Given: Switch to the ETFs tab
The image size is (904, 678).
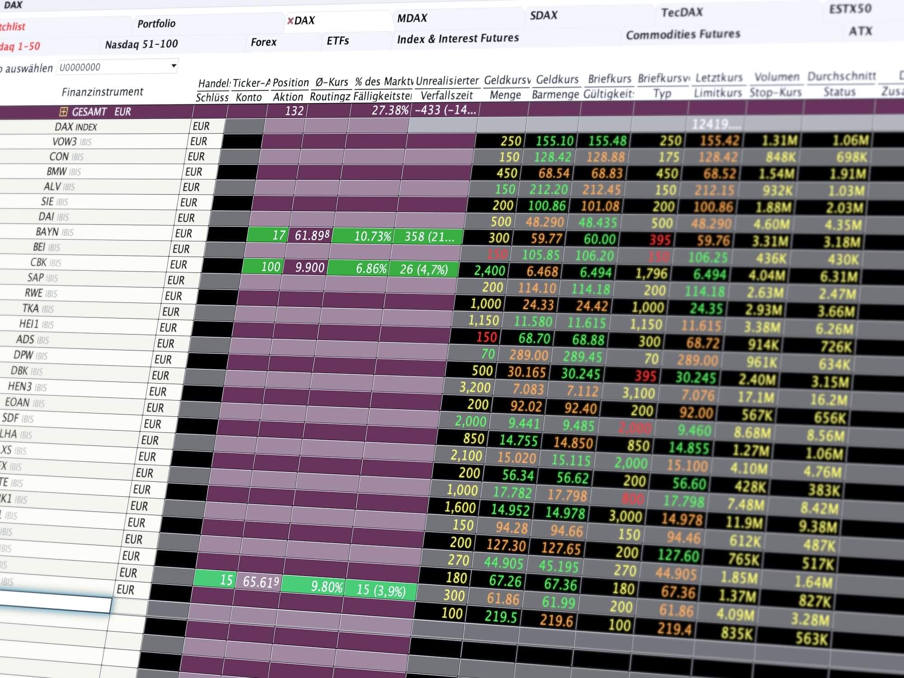Looking at the screenshot, I should pyautogui.click(x=338, y=41).
